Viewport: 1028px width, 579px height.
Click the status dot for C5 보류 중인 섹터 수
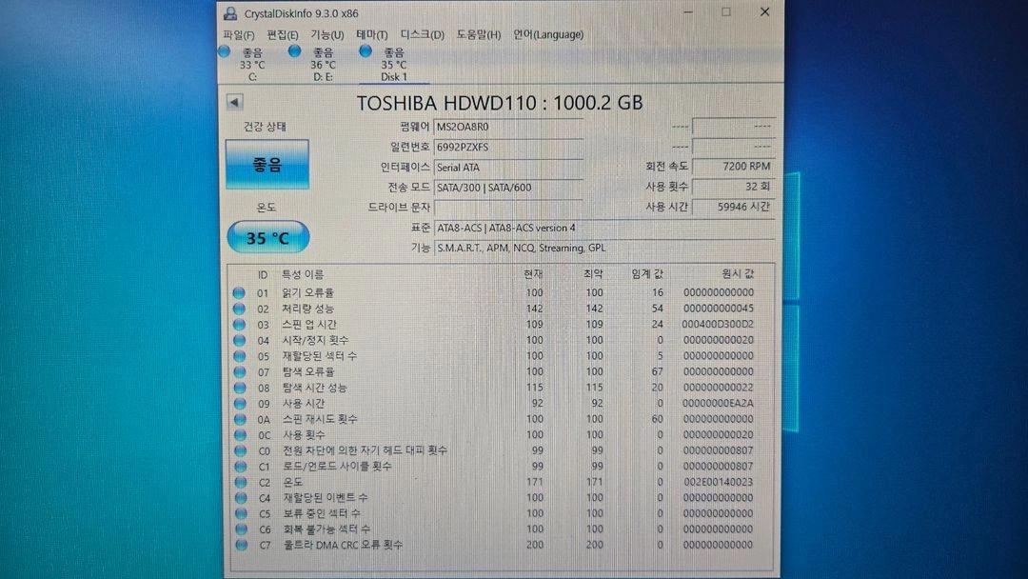click(241, 513)
